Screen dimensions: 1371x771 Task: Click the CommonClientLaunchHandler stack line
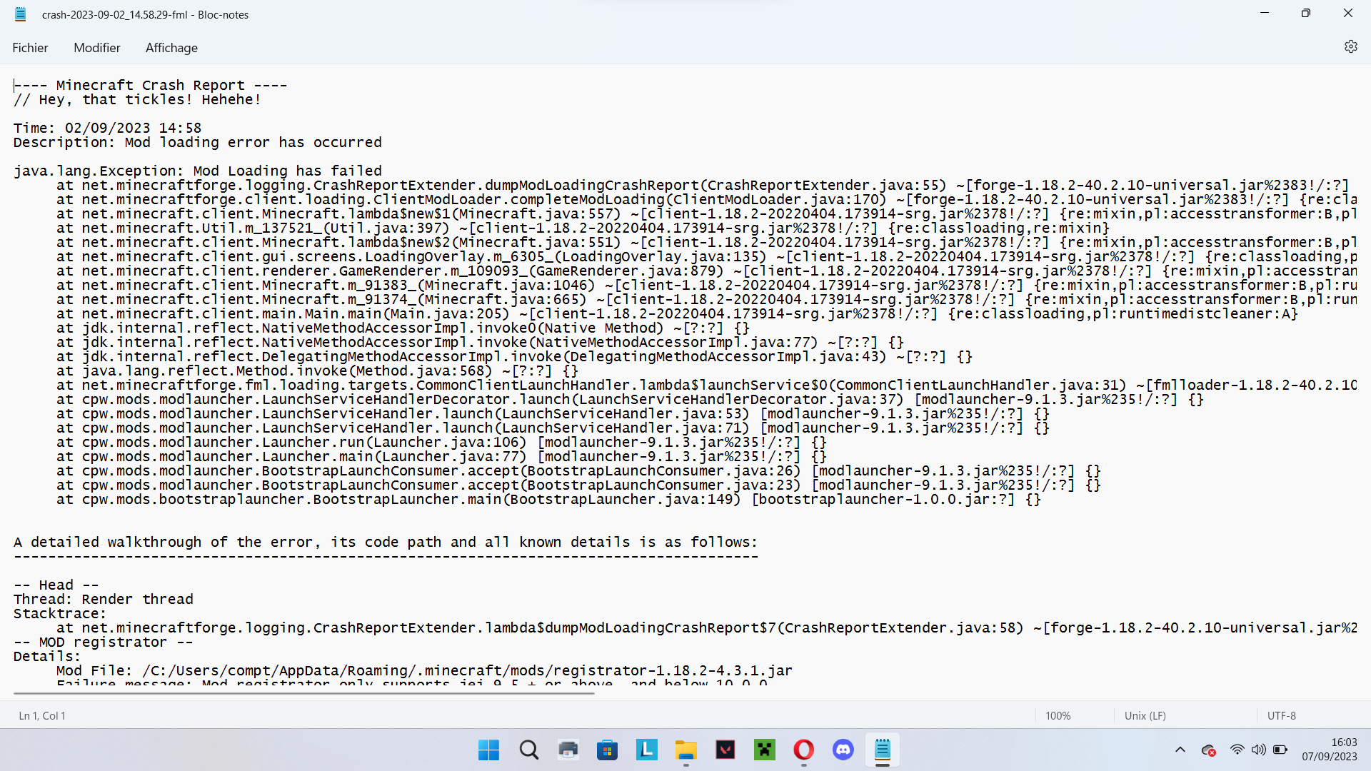point(706,385)
